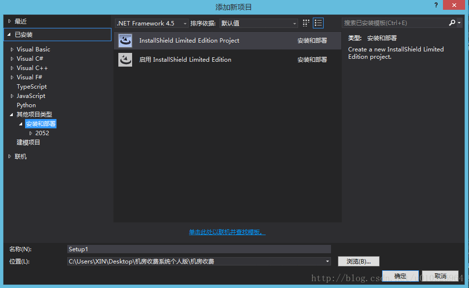This screenshot has height=288, width=469.
Task: Close the 添加新项目 dialog
Action: (x=454, y=5)
